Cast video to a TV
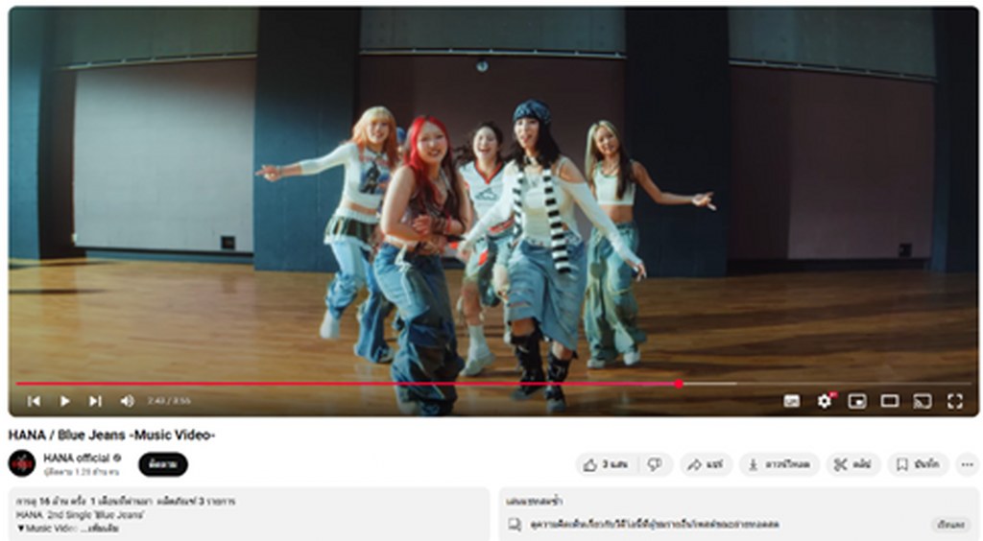This screenshot has height=541, width=983. (x=923, y=401)
